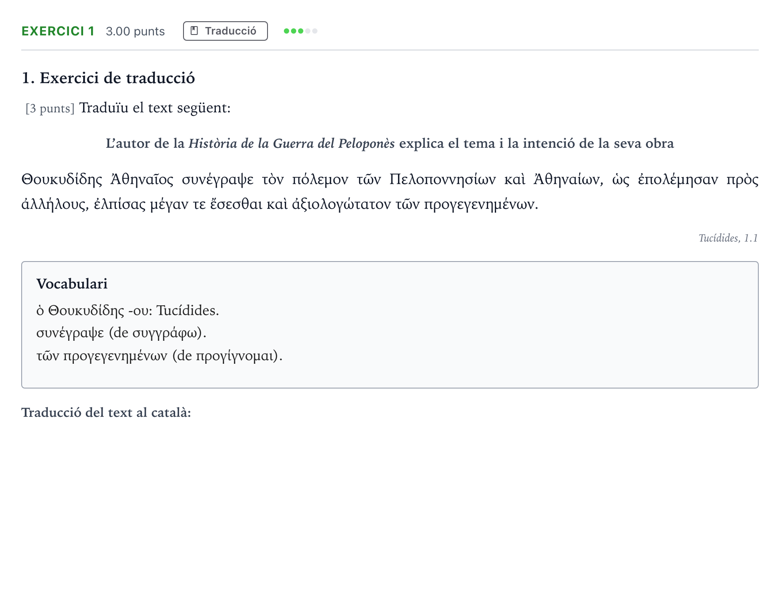The height and width of the screenshot is (616, 780).
Task: Click the Traducció tag button
Action: 225,31
